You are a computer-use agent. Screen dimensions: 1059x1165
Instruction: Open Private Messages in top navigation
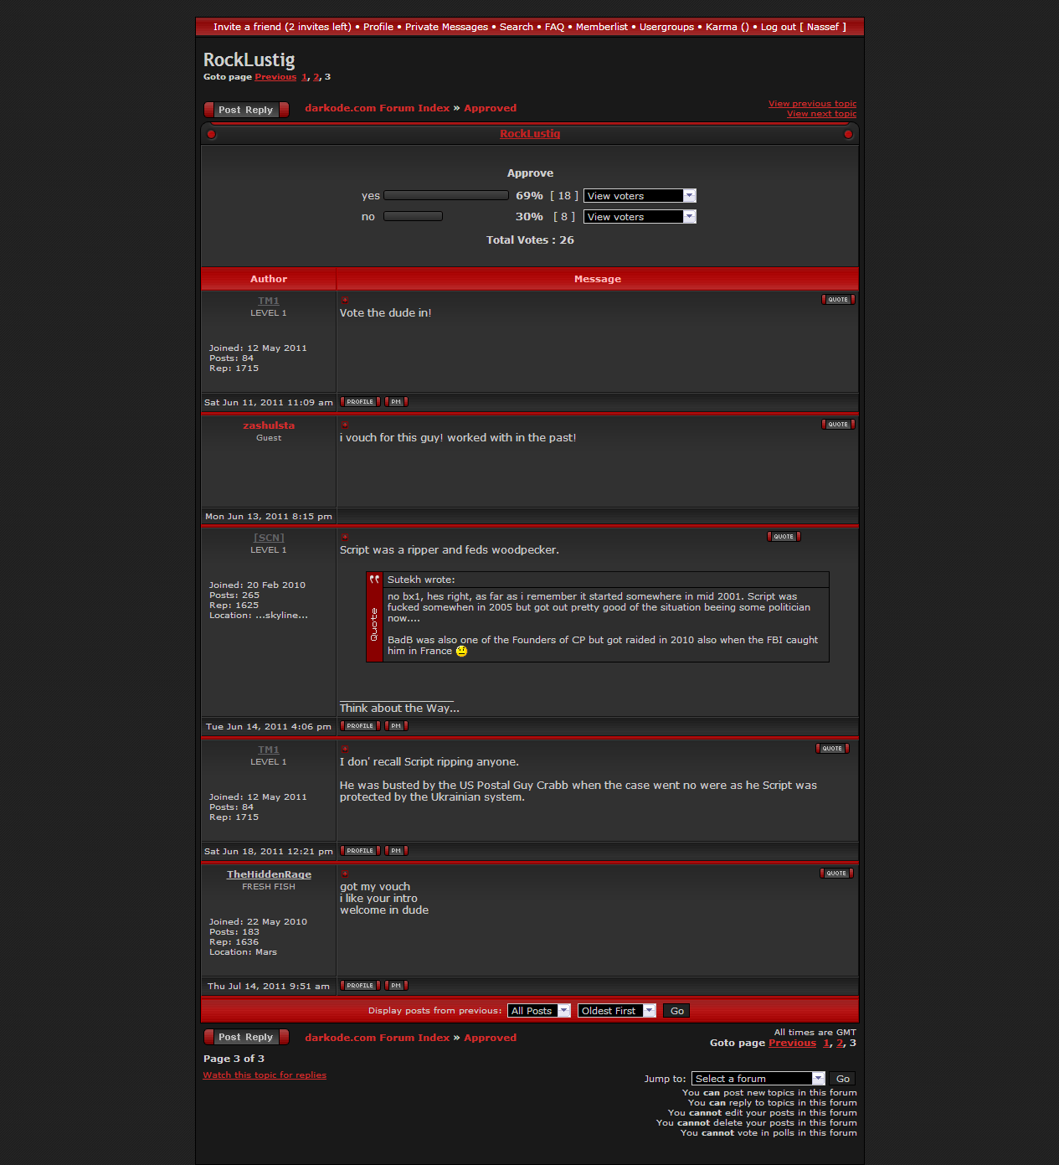pyautogui.click(x=446, y=27)
